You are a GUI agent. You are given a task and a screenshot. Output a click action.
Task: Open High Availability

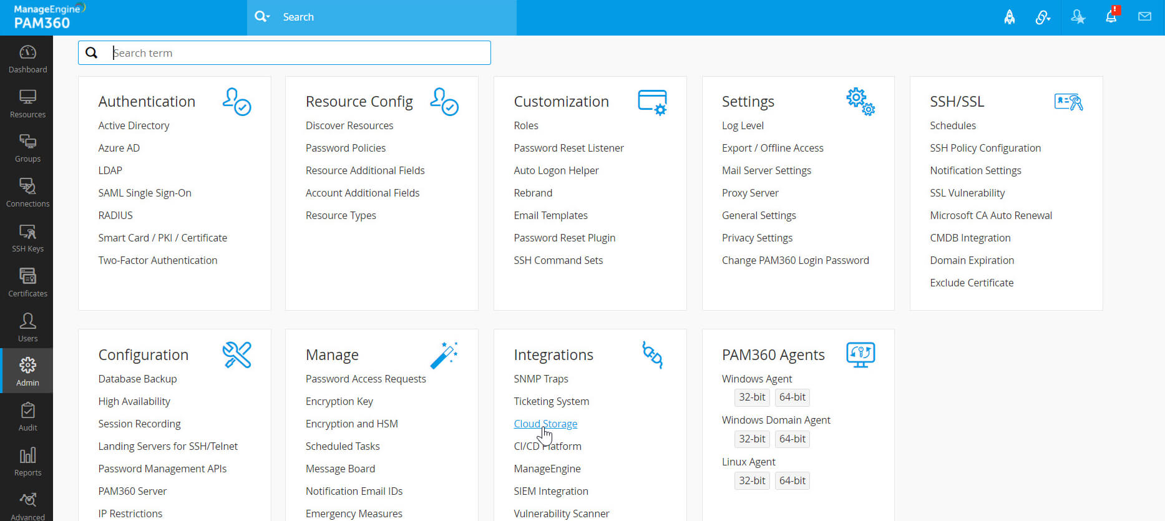click(x=134, y=401)
